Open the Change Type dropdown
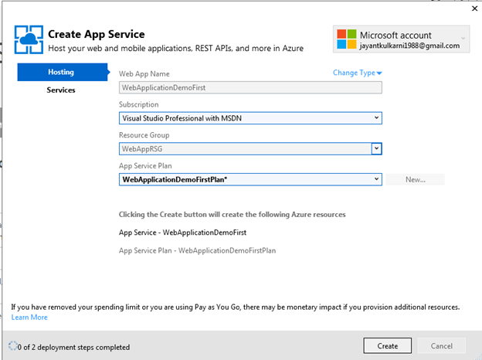482x360 pixels. (x=358, y=73)
